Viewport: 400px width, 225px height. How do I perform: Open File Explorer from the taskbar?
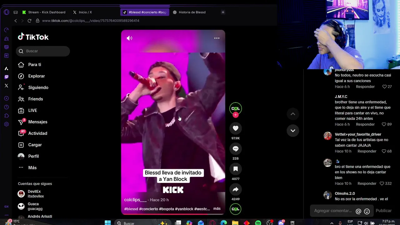[x=235, y=223]
